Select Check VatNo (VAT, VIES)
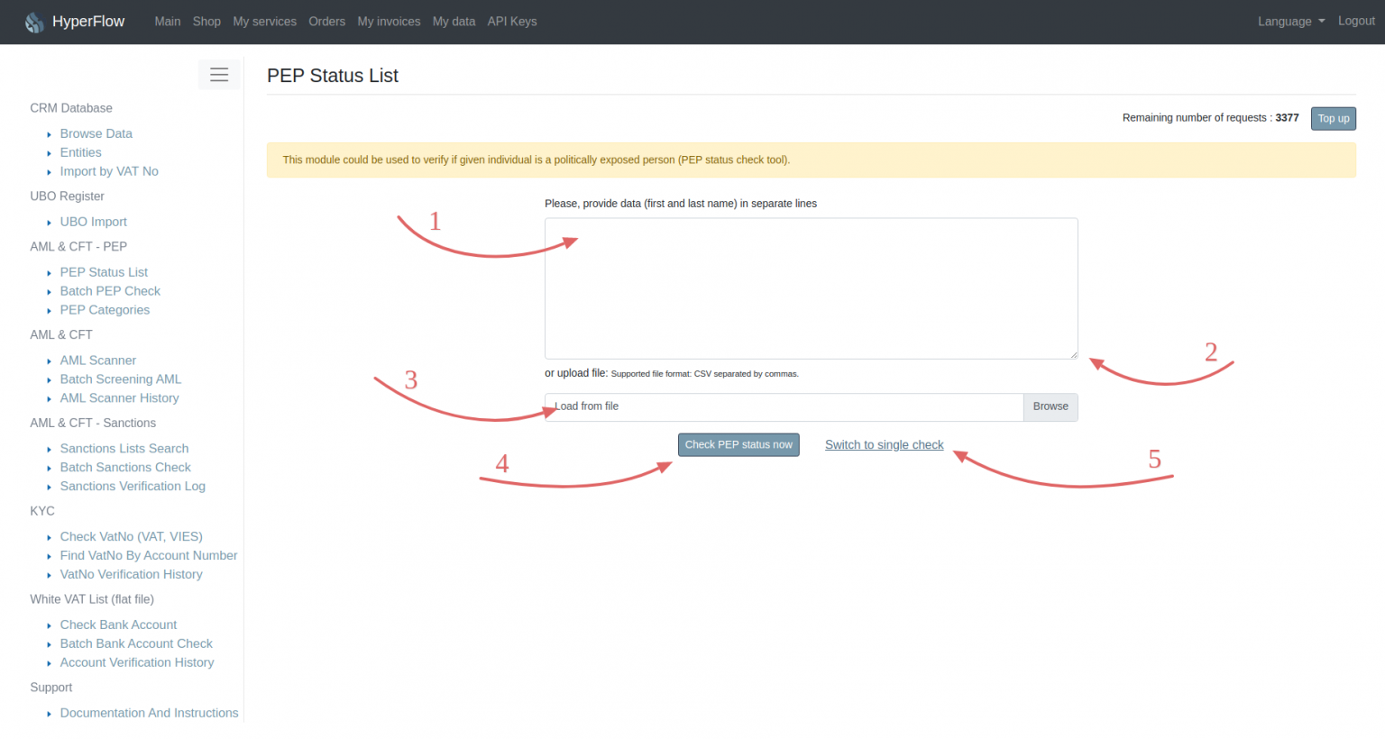The height and width of the screenshot is (739, 1385). 131,536
